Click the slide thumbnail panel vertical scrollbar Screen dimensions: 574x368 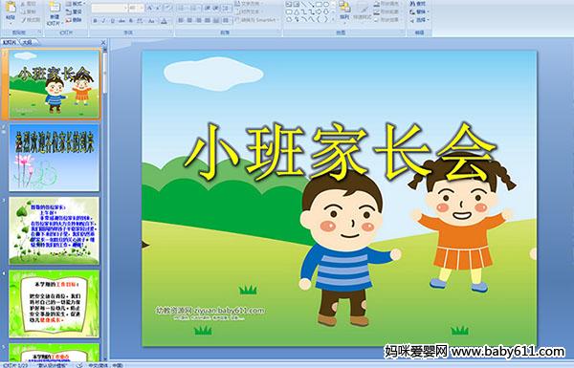pos(105,205)
